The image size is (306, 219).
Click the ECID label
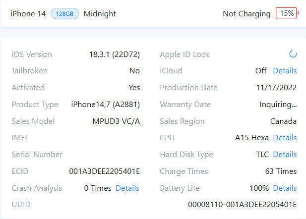20,171
